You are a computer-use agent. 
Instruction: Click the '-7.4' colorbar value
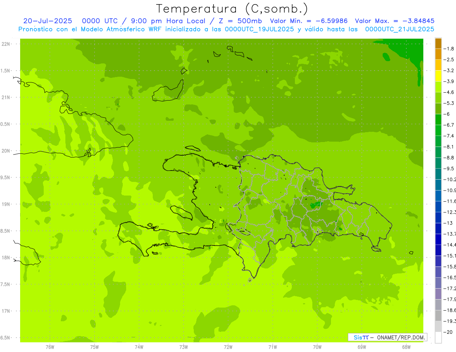pyautogui.click(x=449, y=136)
